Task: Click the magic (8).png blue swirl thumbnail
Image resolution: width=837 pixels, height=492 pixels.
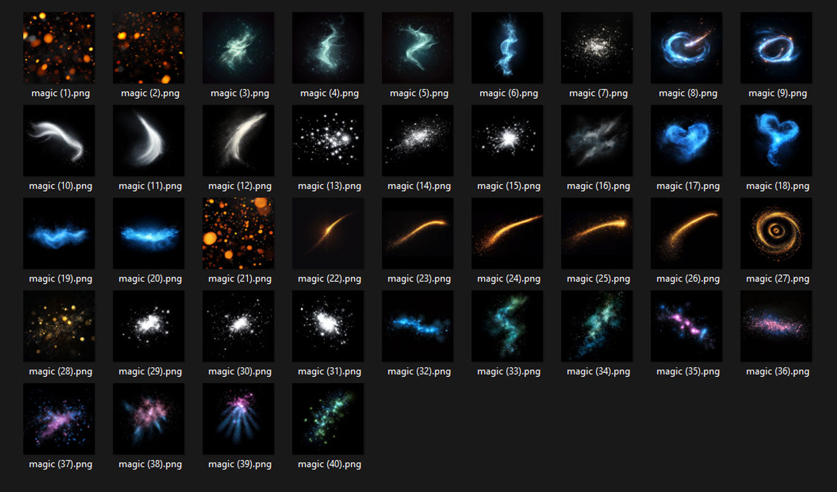Action: coord(686,48)
